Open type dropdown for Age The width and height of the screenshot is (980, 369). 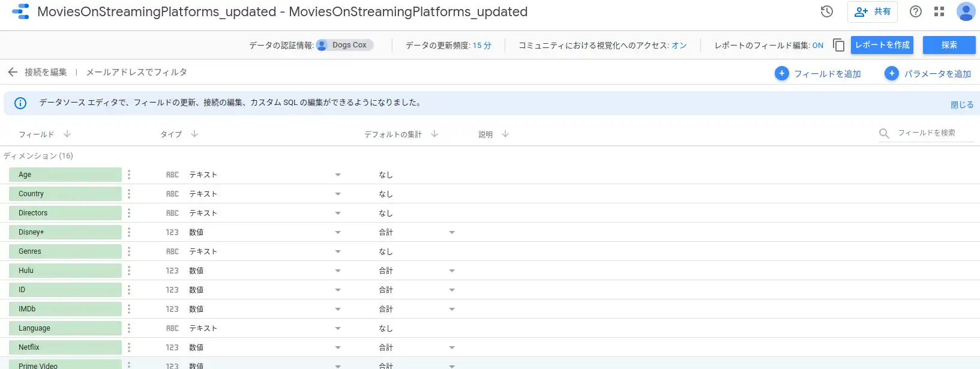click(338, 175)
